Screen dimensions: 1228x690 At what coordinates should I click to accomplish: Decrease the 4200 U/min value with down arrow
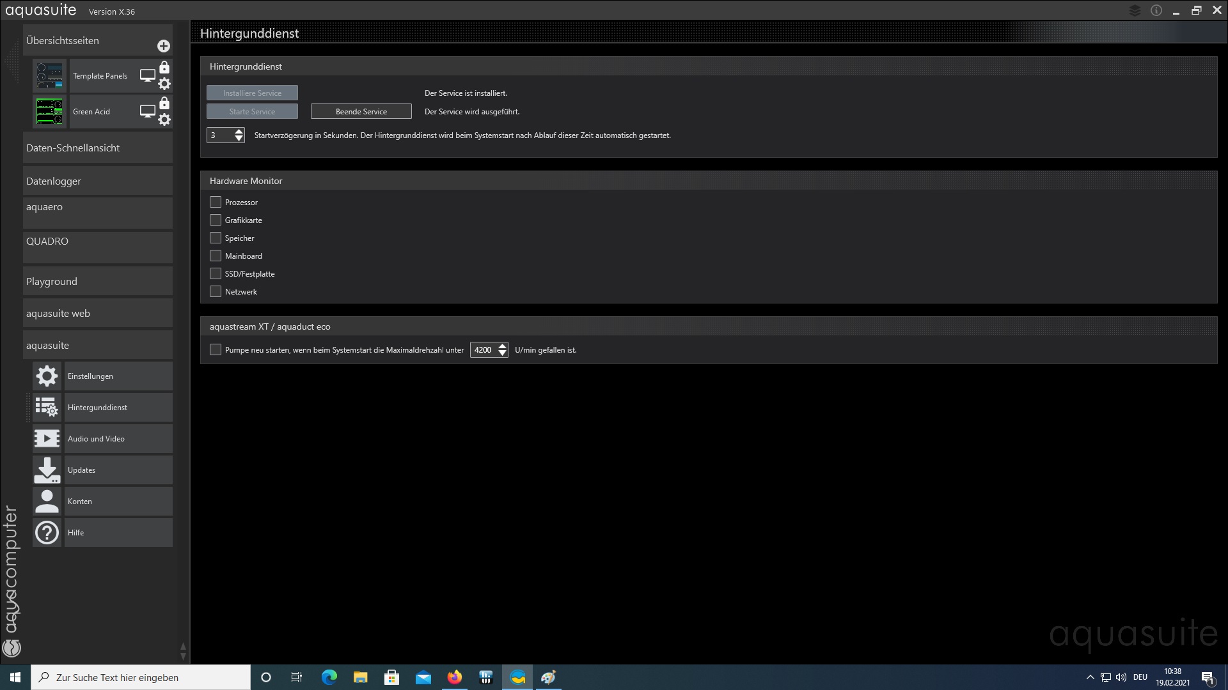pos(503,353)
